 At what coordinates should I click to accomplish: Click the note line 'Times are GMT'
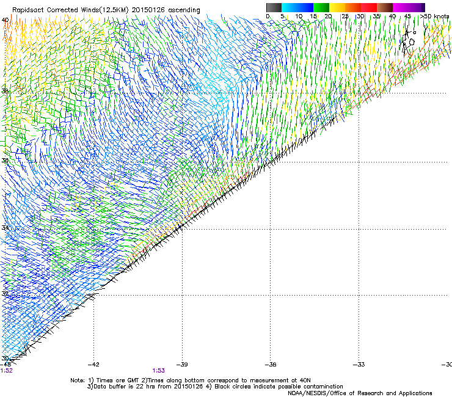[118, 381]
